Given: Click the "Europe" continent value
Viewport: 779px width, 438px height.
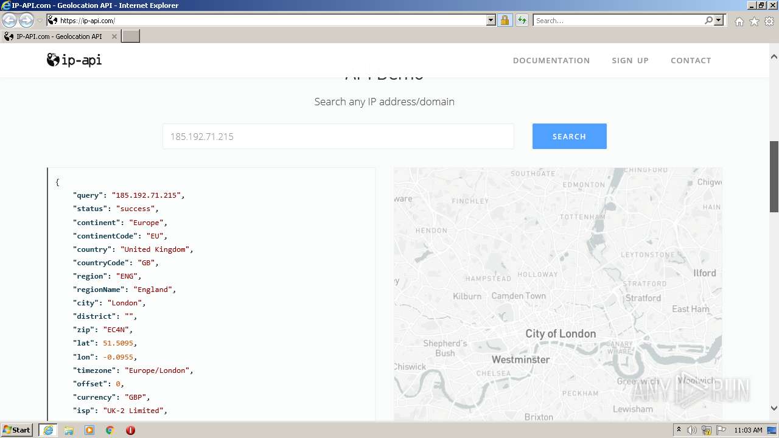Looking at the screenshot, I should pos(147,223).
